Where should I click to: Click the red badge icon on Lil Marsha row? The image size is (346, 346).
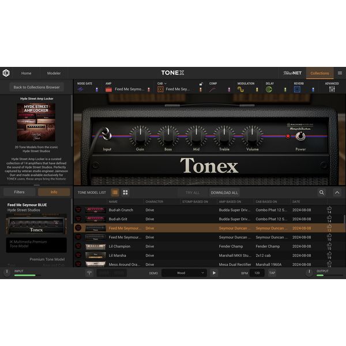(78, 255)
